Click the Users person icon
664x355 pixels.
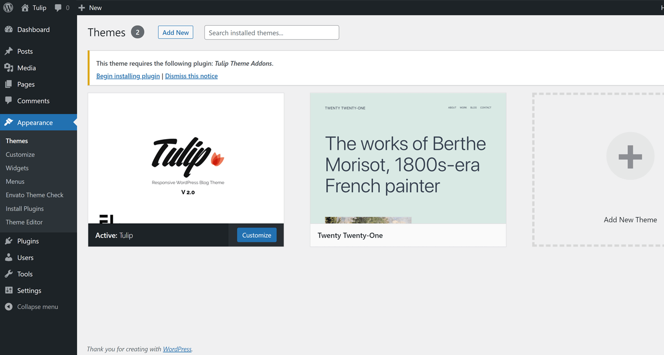[x=8, y=257]
